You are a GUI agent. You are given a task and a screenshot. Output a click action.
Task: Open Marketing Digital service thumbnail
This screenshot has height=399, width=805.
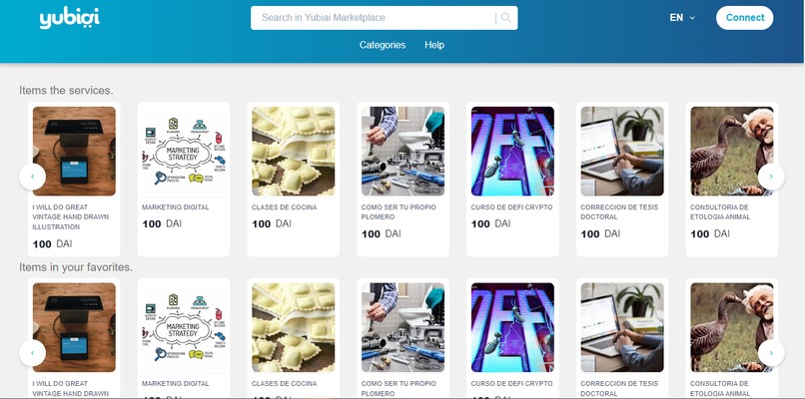click(184, 152)
